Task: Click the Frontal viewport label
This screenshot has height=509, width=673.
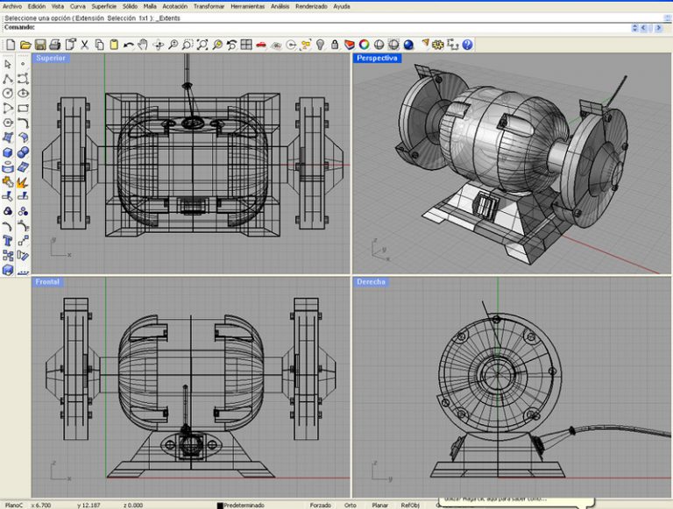Action: pos(47,282)
